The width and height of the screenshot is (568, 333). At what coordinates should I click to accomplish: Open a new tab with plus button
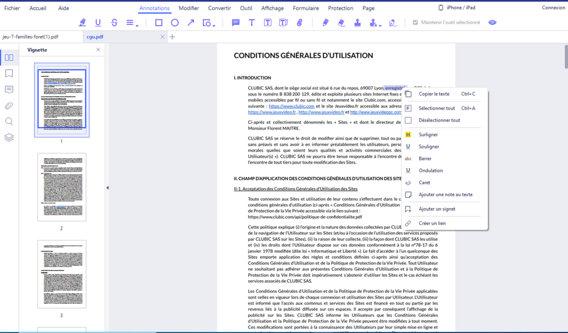click(x=172, y=37)
